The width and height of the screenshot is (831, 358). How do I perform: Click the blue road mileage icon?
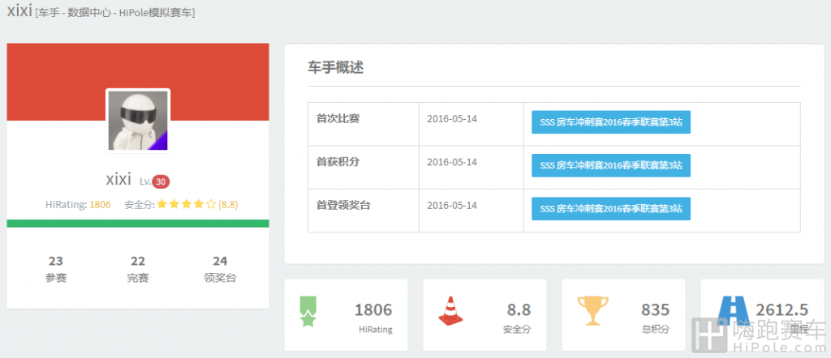tap(733, 310)
